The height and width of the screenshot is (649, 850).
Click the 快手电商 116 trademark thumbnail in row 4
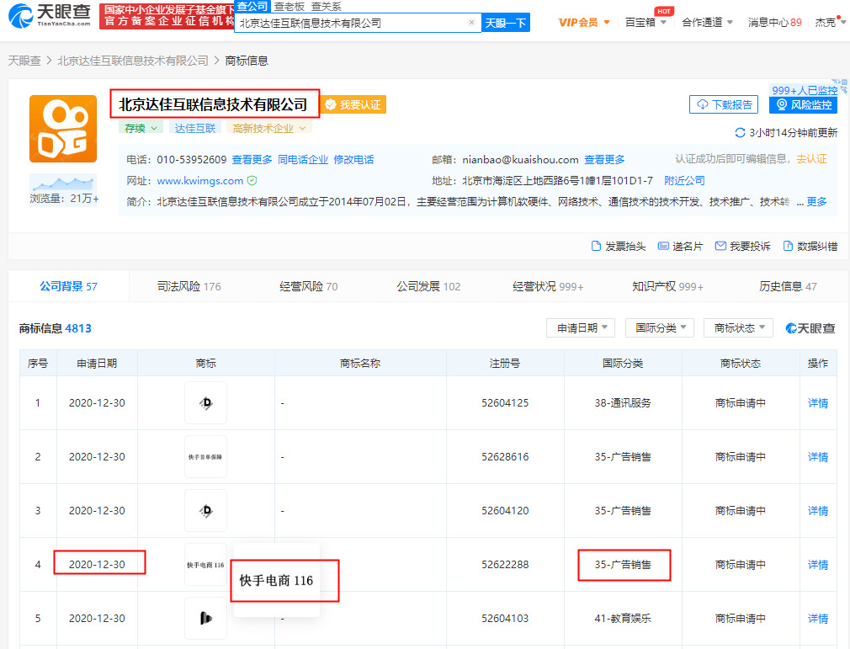(x=205, y=565)
